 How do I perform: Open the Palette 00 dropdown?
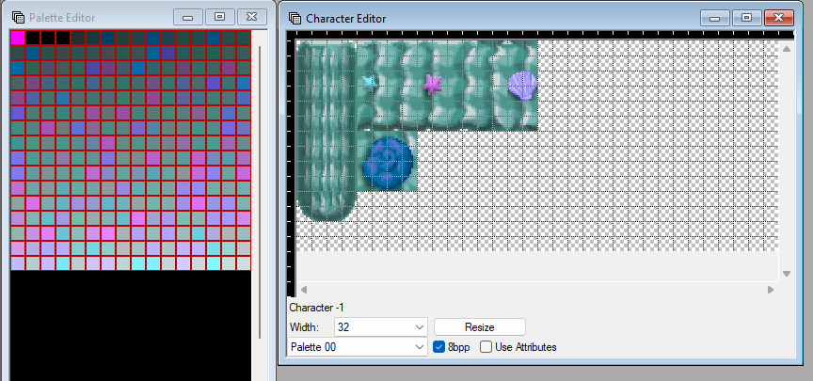358,347
